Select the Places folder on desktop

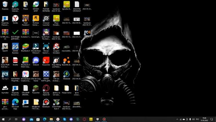coord(26,6)
